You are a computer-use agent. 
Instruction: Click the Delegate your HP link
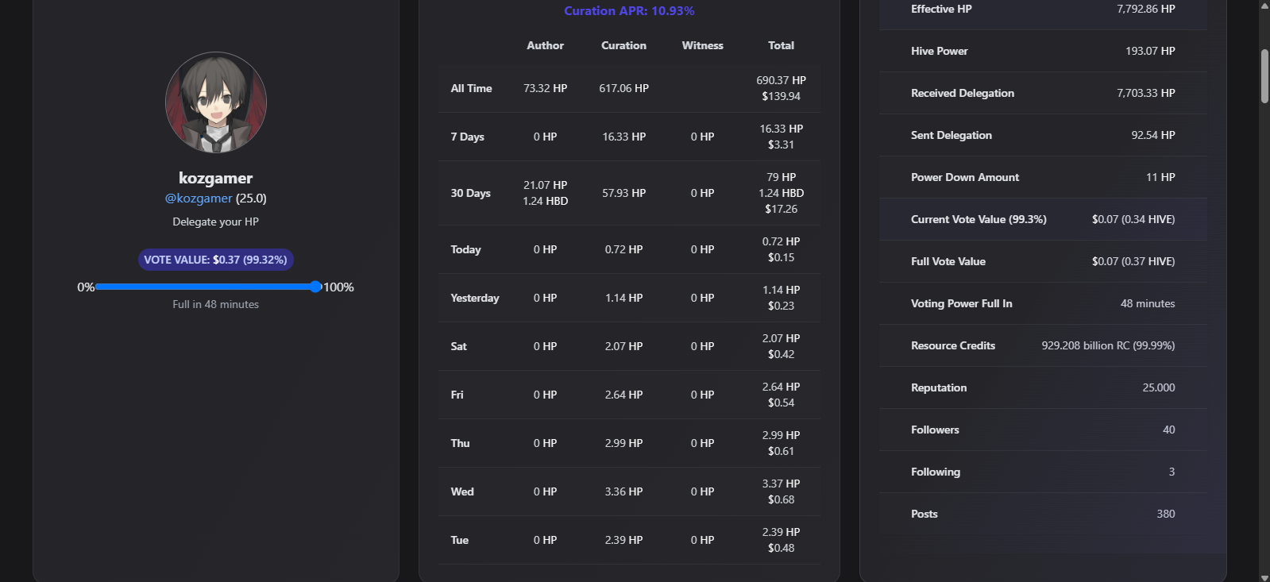(216, 222)
